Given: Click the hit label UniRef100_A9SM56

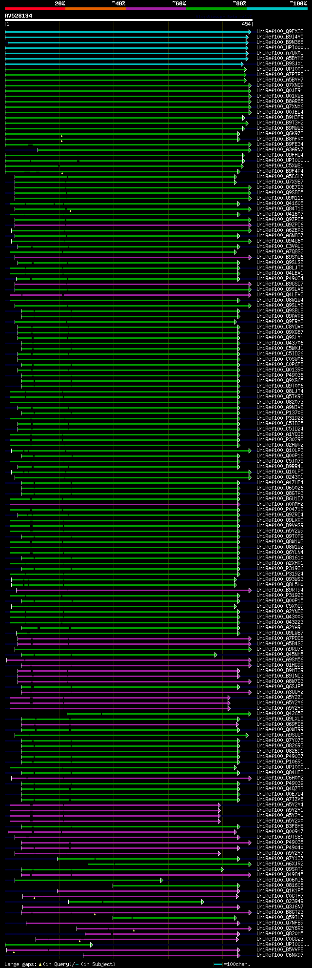Looking at the screenshot, I should point(280,659).
